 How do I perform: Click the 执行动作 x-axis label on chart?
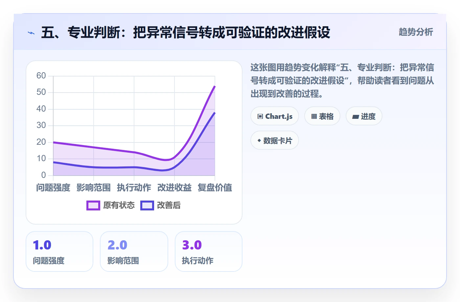[x=134, y=187]
